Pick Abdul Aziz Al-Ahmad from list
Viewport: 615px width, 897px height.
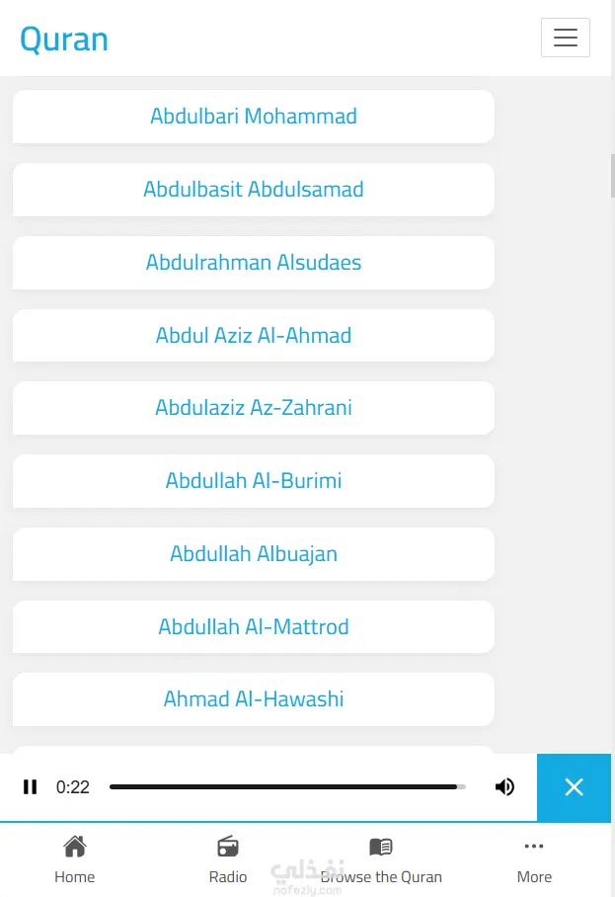[254, 336]
